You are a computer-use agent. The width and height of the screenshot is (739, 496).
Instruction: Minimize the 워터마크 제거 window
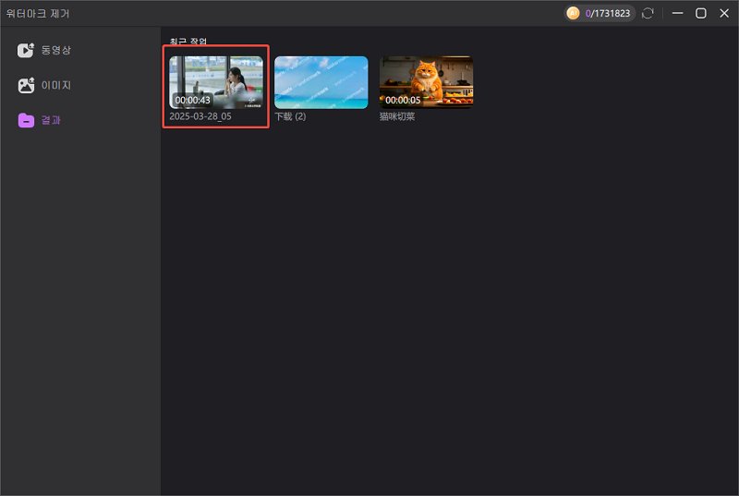coord(678,13)
